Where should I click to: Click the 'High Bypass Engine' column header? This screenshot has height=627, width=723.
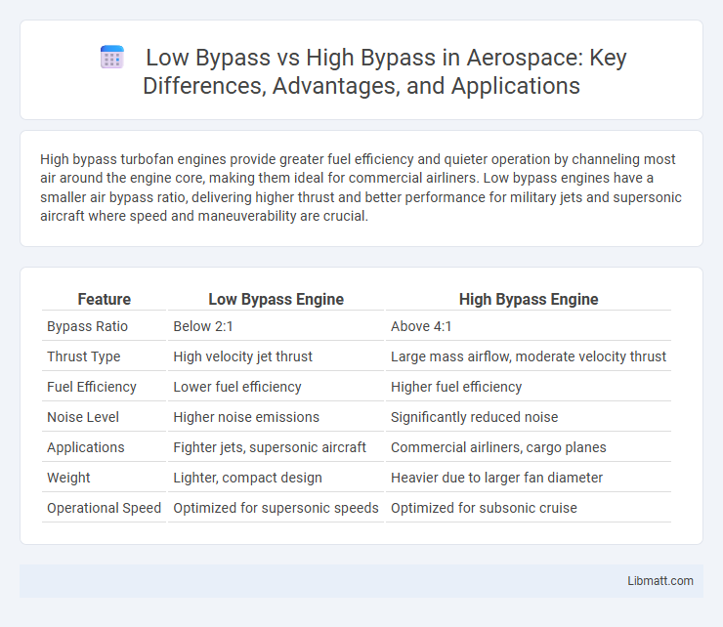(529, 299)
